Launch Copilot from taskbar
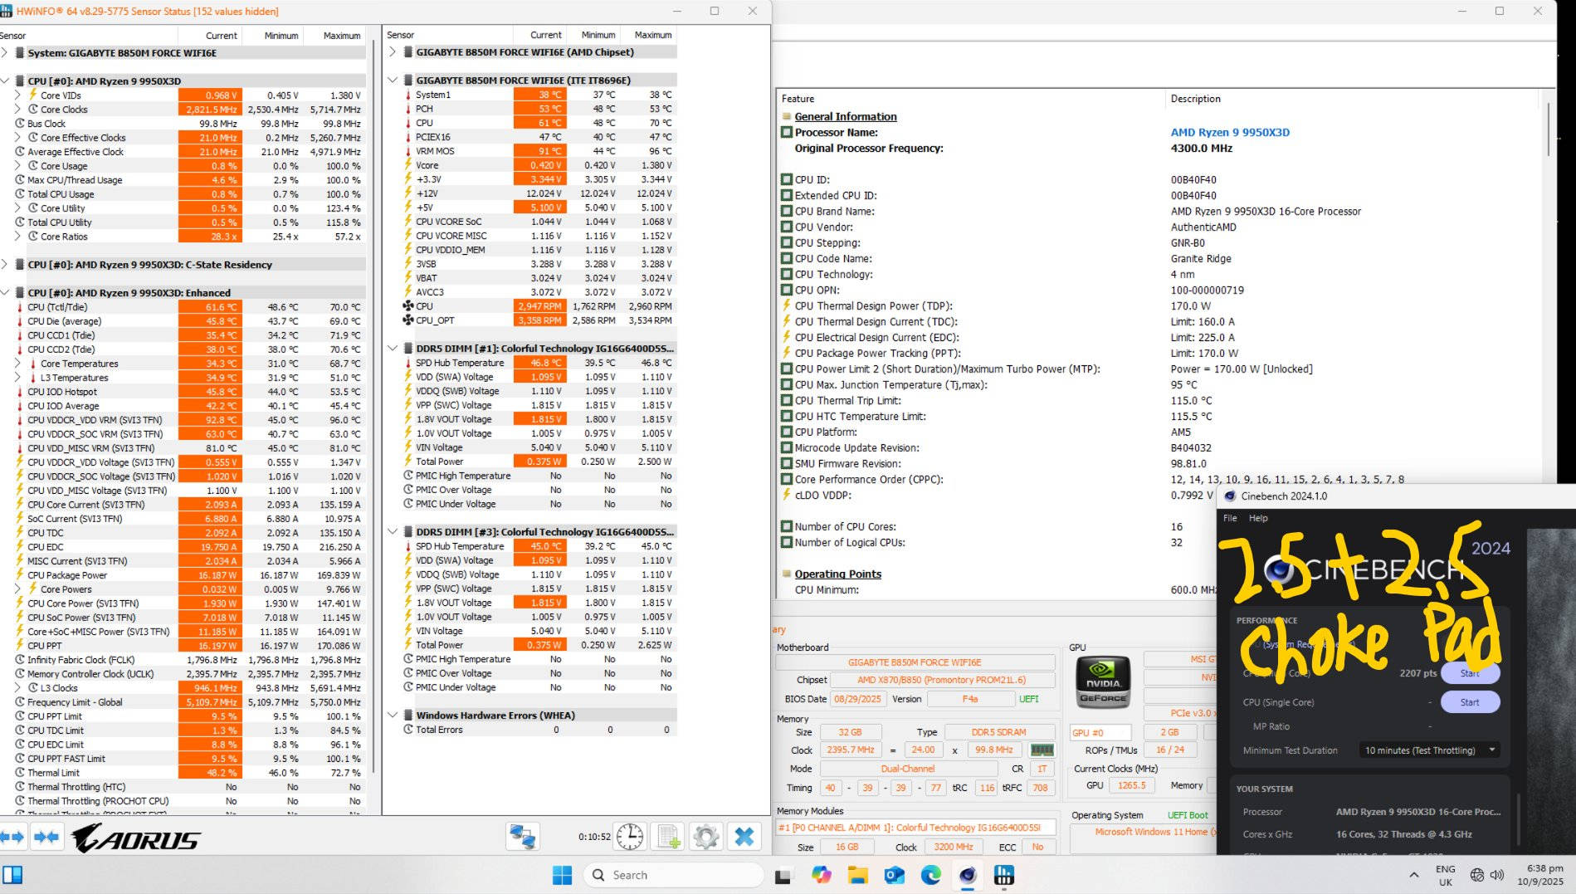This screenshot has height=894, width=1576. click(822, 875)
